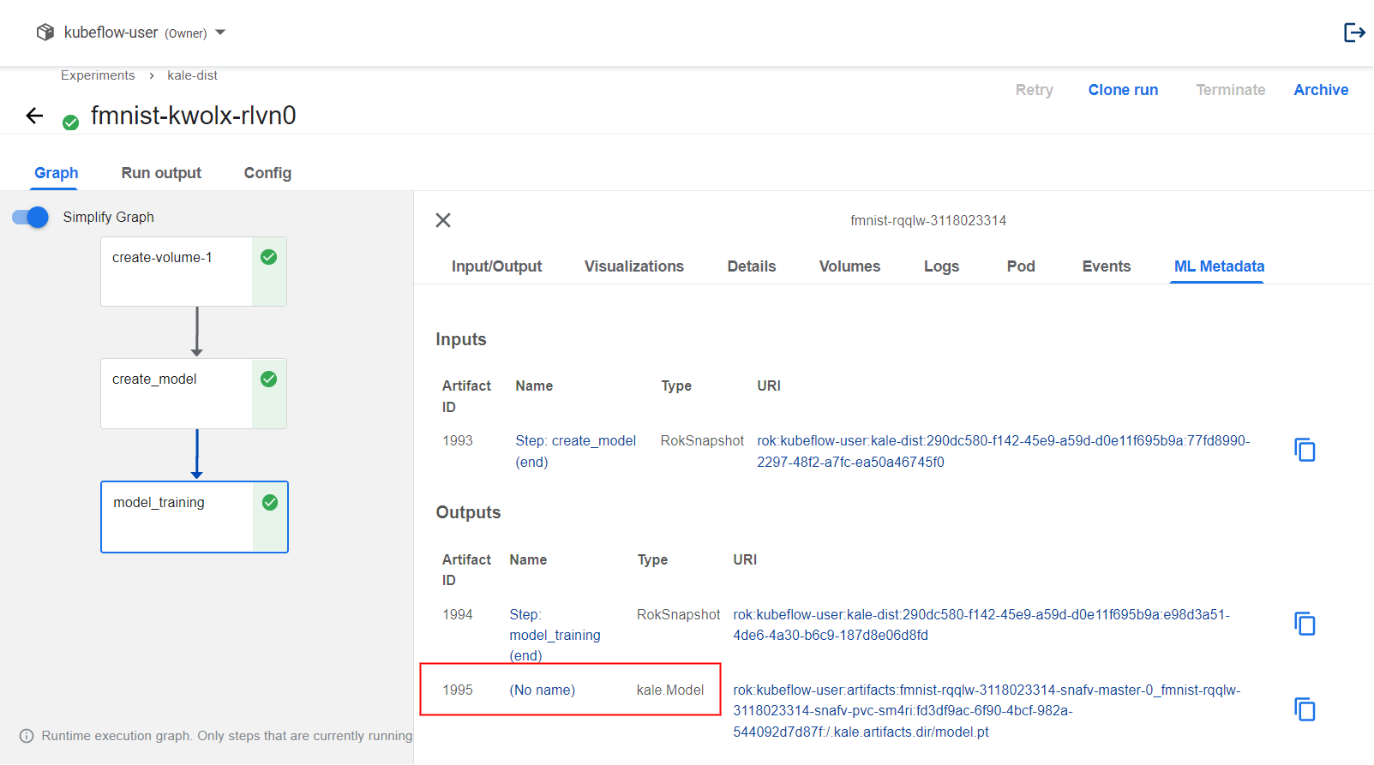1374x765 pixels.
Task: Click artifact ID 1993 cell
Action: pyautogui.click(x=458, y=441)
